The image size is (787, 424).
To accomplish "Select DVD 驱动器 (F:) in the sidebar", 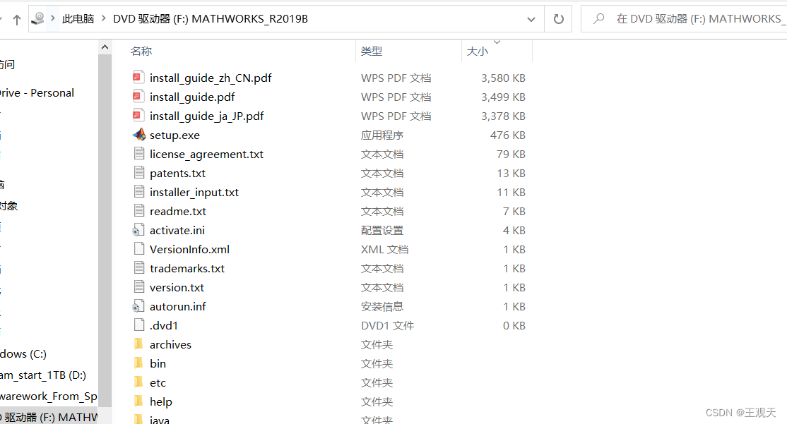I will click(x=49, y=417).
